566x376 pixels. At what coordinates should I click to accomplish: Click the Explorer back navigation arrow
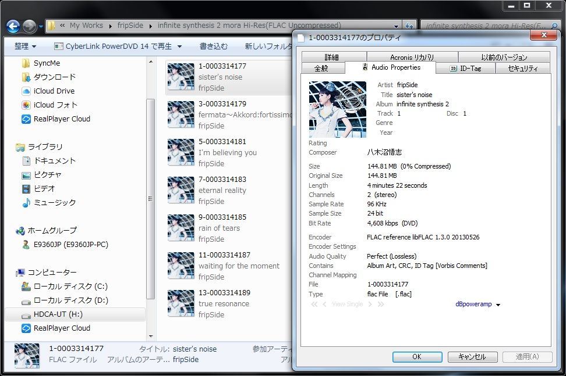pyautogui.click(x=13, y=26)
